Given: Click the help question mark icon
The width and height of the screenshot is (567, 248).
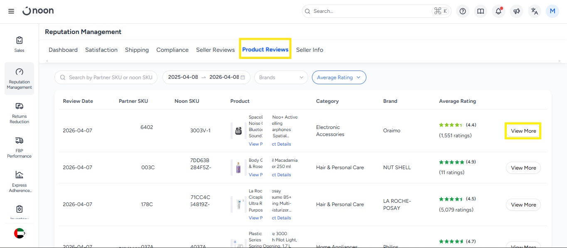Looking at the screenshot, I should tap(463, 11).
